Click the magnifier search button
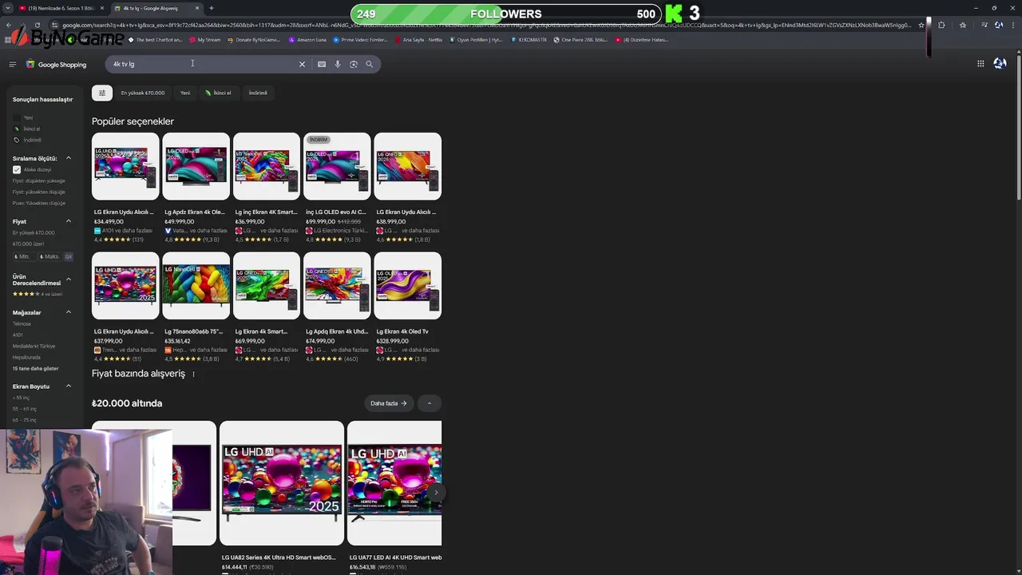Image resolution: width=1022 pixels, height=575 pixels. click(x=370, y=64)
